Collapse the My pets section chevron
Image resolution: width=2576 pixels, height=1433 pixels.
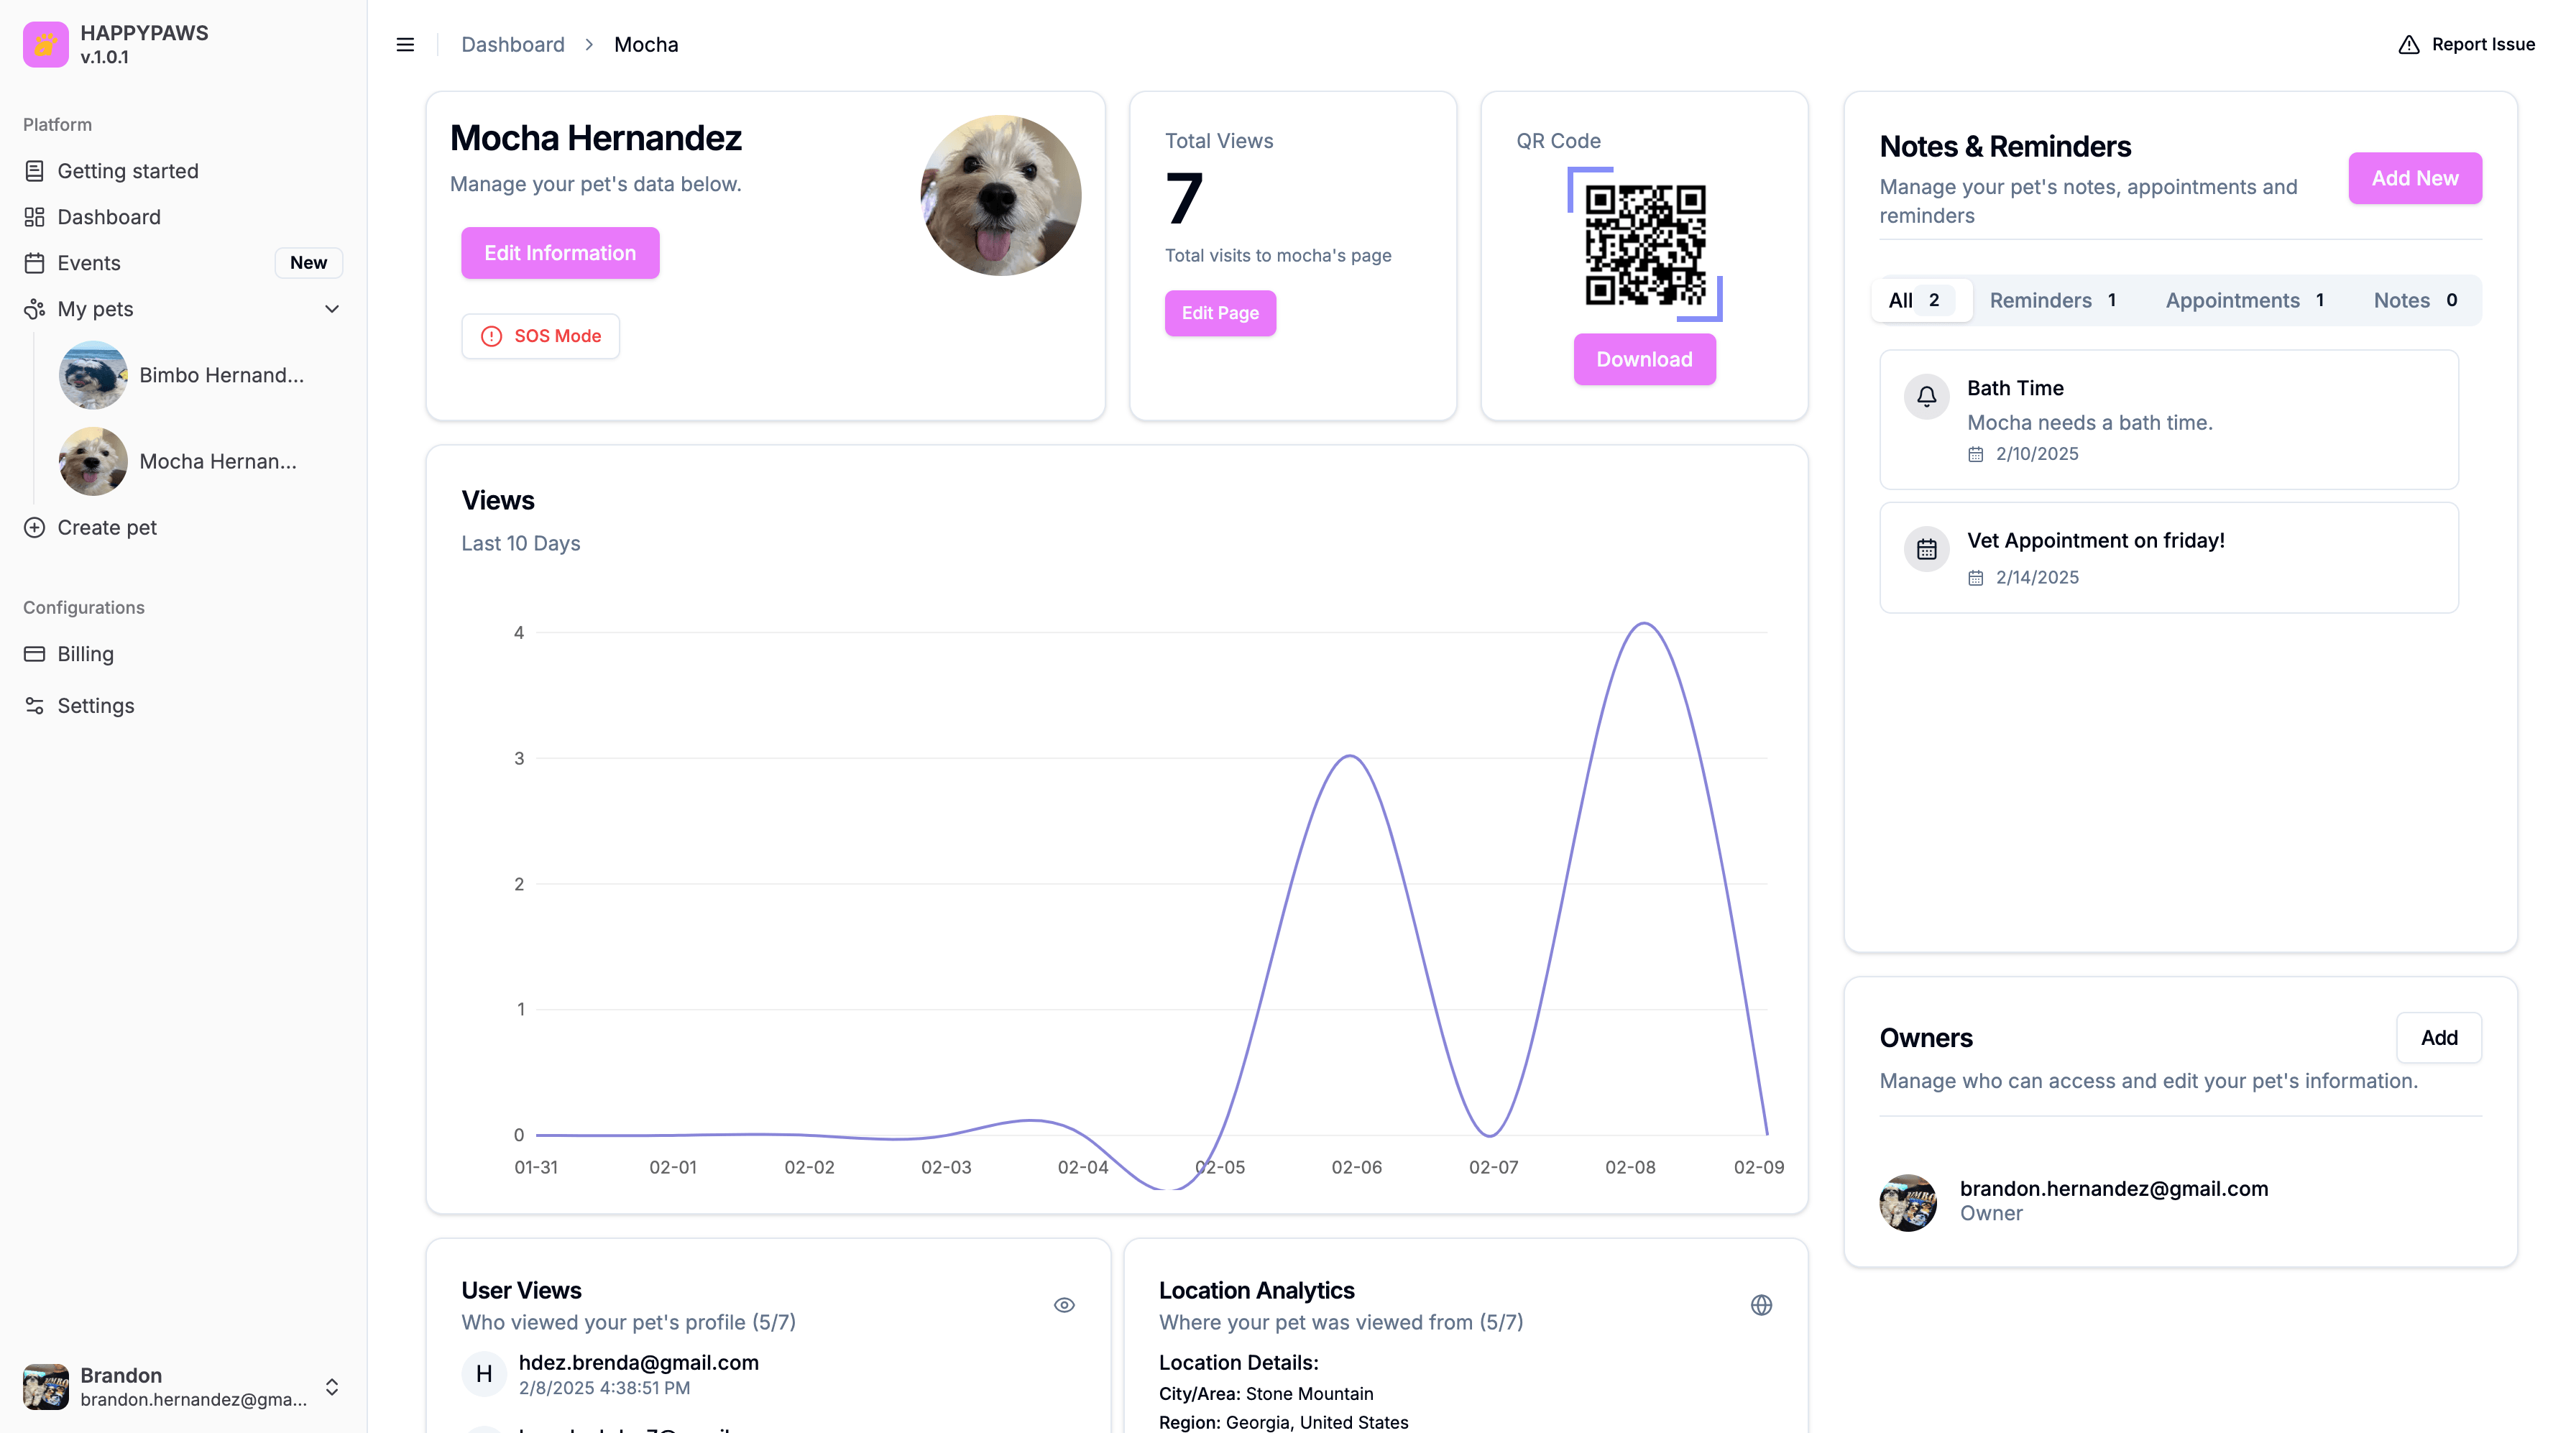(x=332, y=309)
